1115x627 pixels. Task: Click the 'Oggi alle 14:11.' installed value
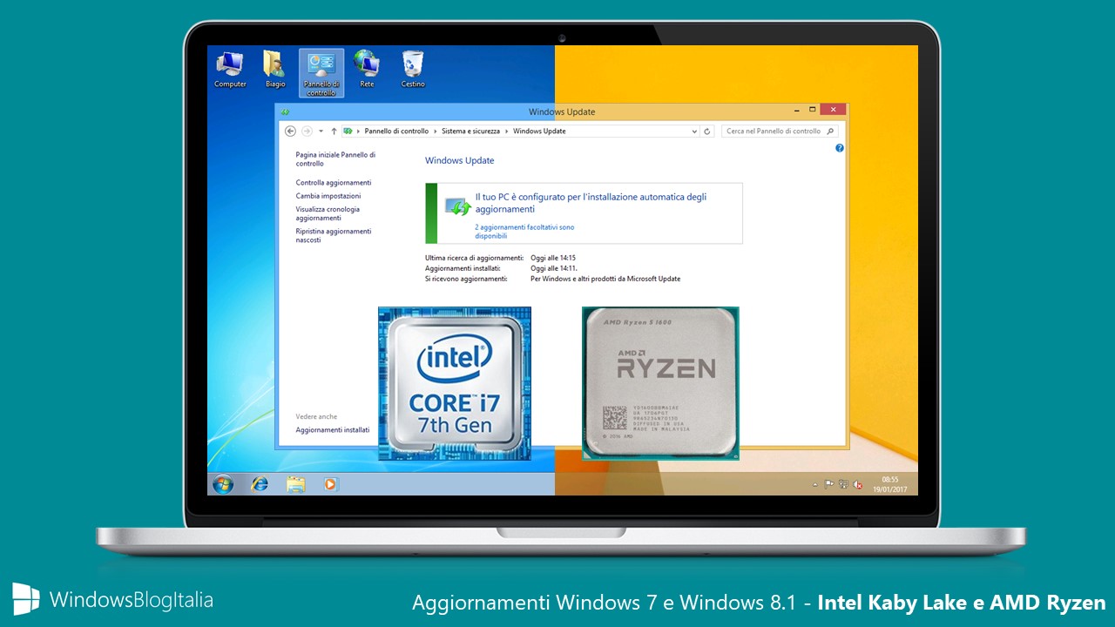(x=554, y=268)
